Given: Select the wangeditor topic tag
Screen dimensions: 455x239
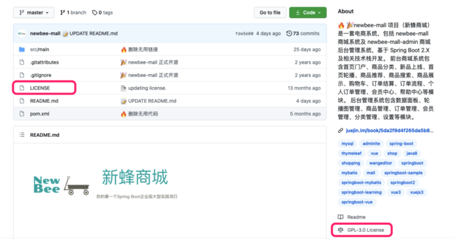Looking at the screenshot, I should coord(380,163).
